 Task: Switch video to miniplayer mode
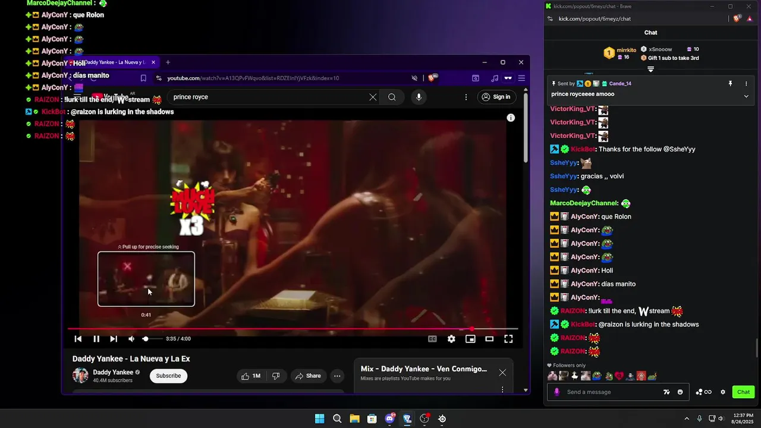click(x=470, y=339)
